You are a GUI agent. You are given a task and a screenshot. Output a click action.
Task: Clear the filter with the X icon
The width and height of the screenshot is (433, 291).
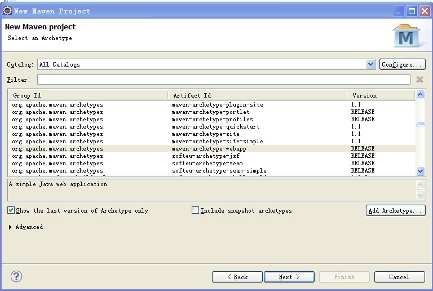[419, 80]
